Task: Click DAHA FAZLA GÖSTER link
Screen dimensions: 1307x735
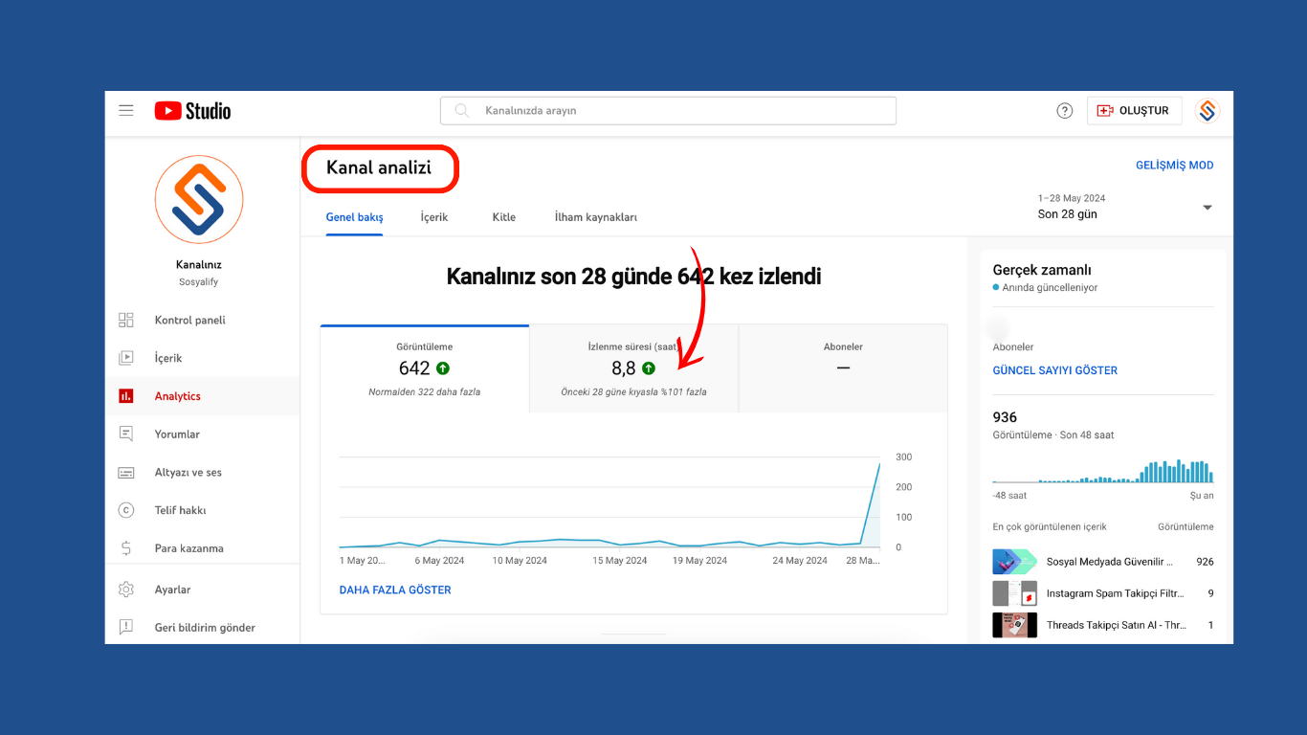Action: [395, 590]
